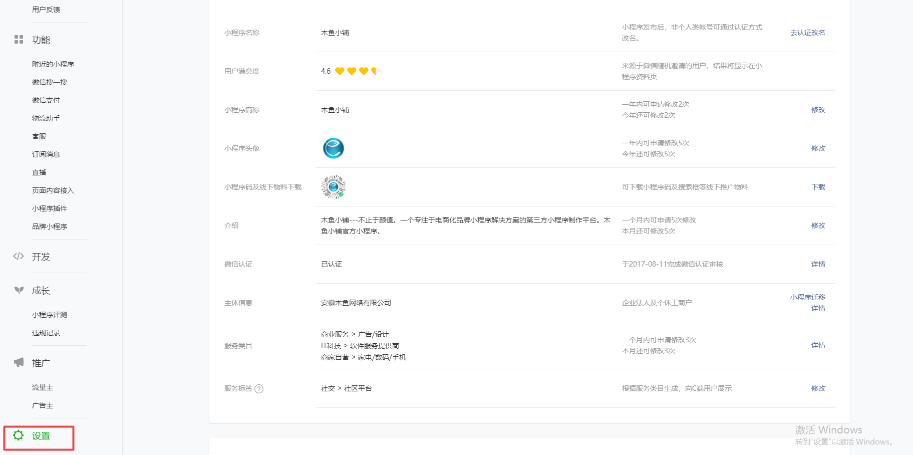Open the 功能 section grid icon
Image resolution: width=913 pixels, height=455 pixels.
tap(19, 40)
